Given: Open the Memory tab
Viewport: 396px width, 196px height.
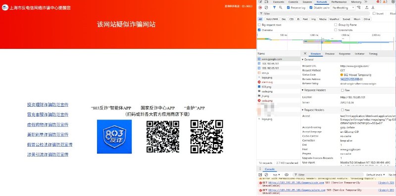Looking at the screenshot, I should [356, 2].
